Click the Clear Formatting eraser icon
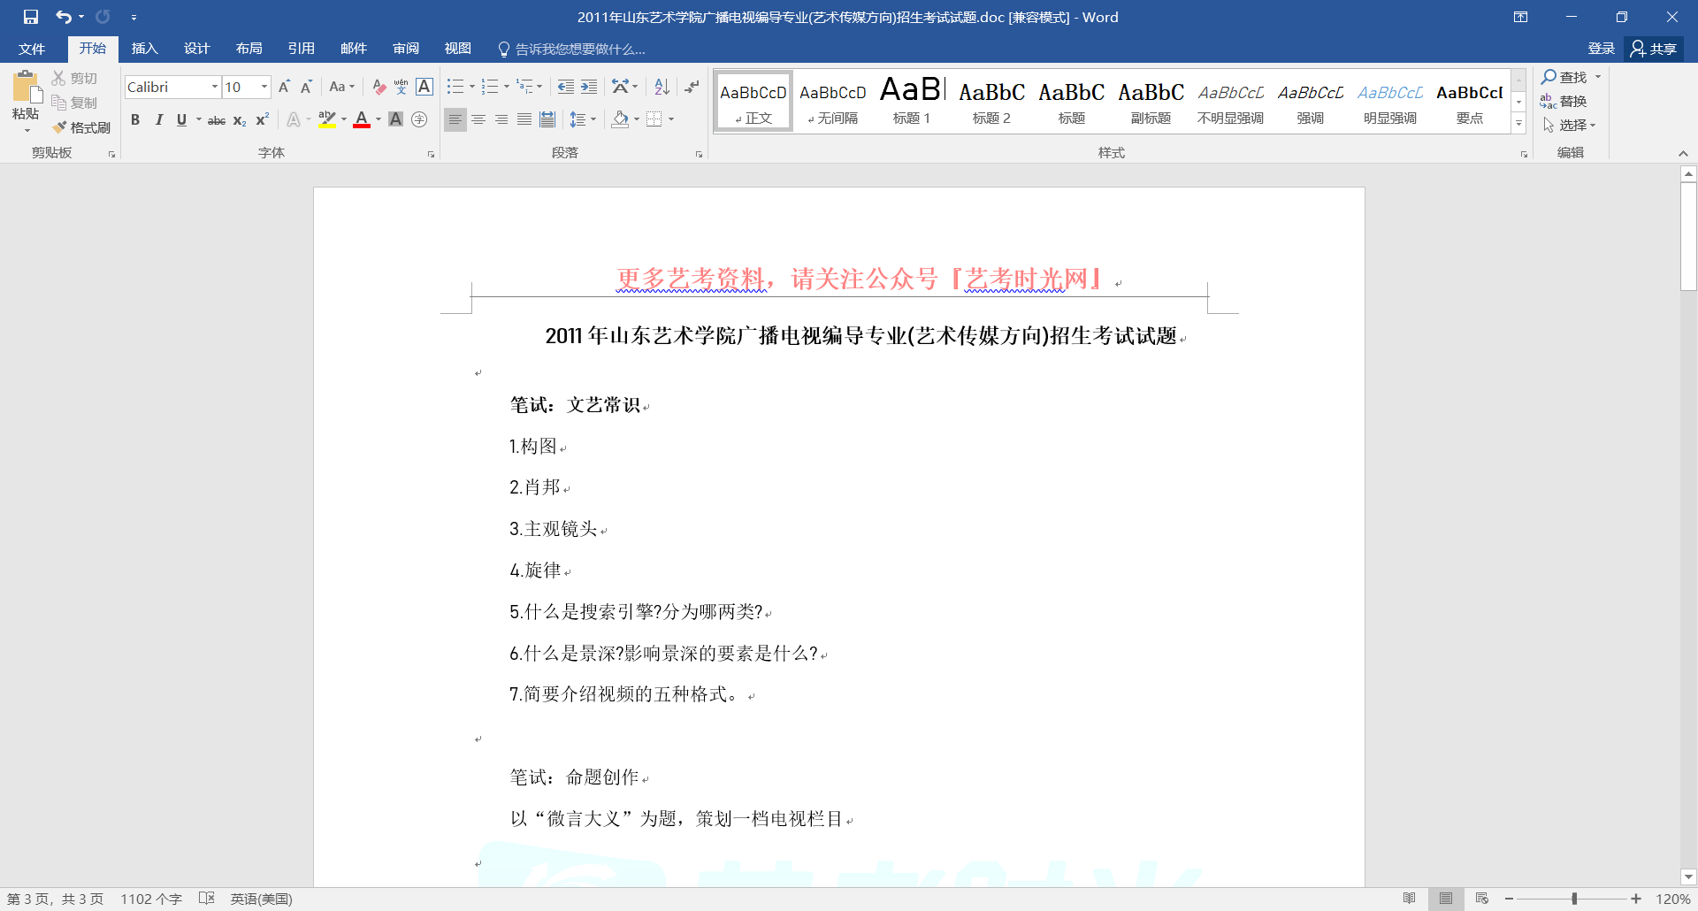 [x=379, y=87]
